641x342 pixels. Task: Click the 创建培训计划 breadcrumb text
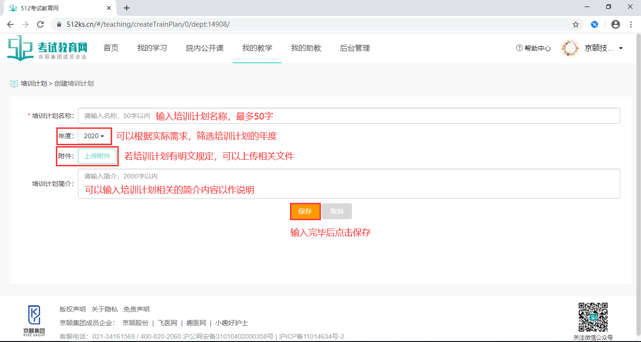[x=74, y=83]
